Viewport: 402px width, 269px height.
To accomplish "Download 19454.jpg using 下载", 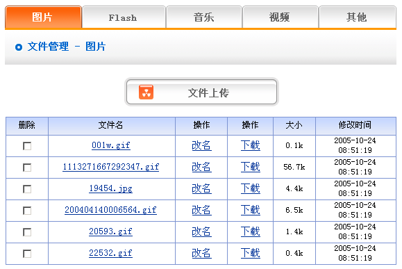I will 251,188.
